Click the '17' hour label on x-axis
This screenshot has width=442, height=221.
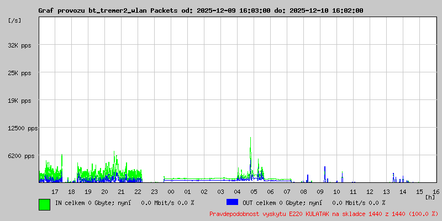point(55,192)
